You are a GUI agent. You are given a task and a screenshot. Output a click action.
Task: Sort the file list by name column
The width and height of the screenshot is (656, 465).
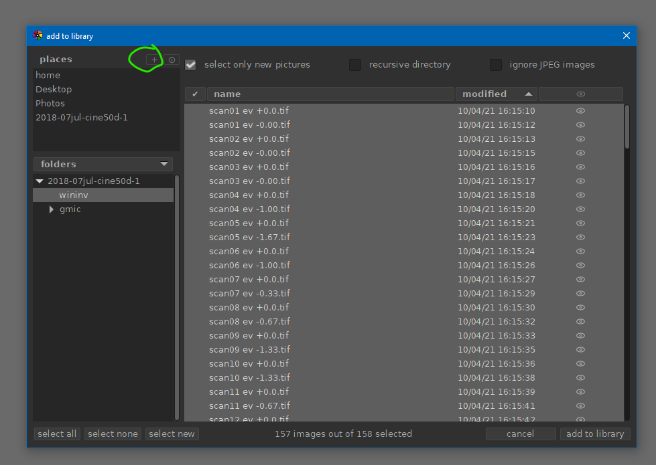pyautogui.click(x=330, y=94)
